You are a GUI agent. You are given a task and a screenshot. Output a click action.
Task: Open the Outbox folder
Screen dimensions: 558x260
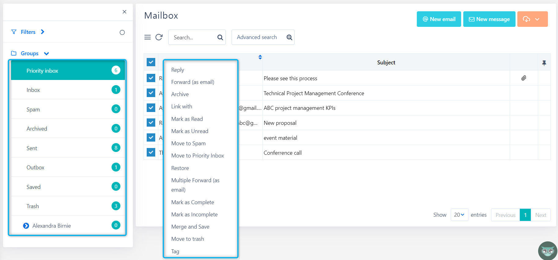point(68,167)
